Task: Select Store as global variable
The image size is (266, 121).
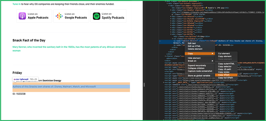Action: (199, 76)
